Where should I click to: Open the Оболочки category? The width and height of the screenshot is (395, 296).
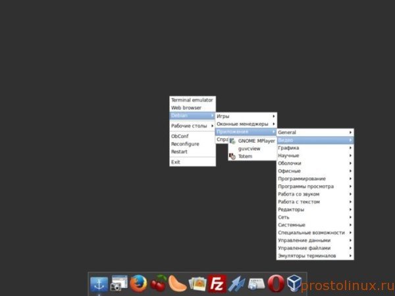315,163
